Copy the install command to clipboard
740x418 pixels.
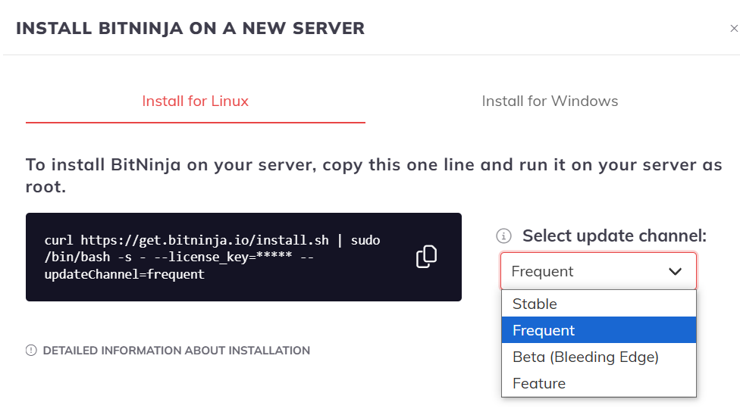click(426, 257)
